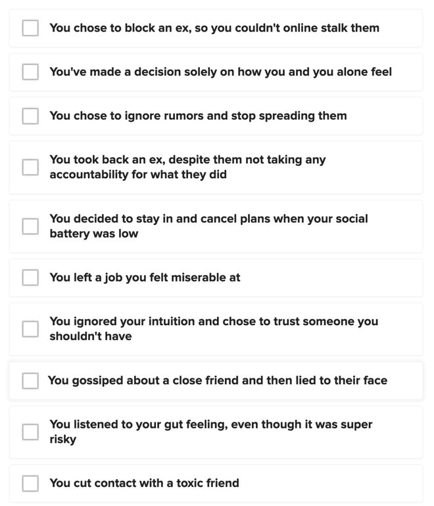The image size is (434, 506).
Task: Tick the checkbox for gossiping about a close friend
Action: click(30, 381)
